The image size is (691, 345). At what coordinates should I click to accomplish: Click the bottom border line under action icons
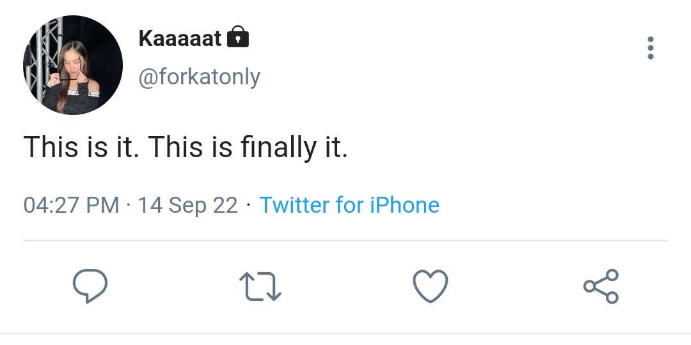point(345,333)
